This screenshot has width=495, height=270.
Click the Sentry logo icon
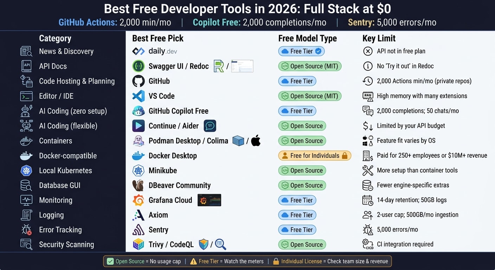(x=138, y=230)
